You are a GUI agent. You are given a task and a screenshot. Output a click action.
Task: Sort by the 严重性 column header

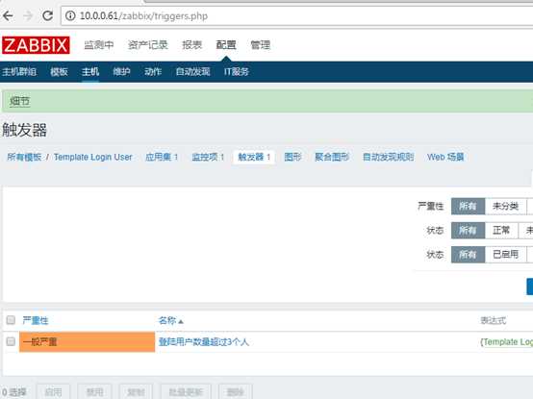(x=36, y=320)
